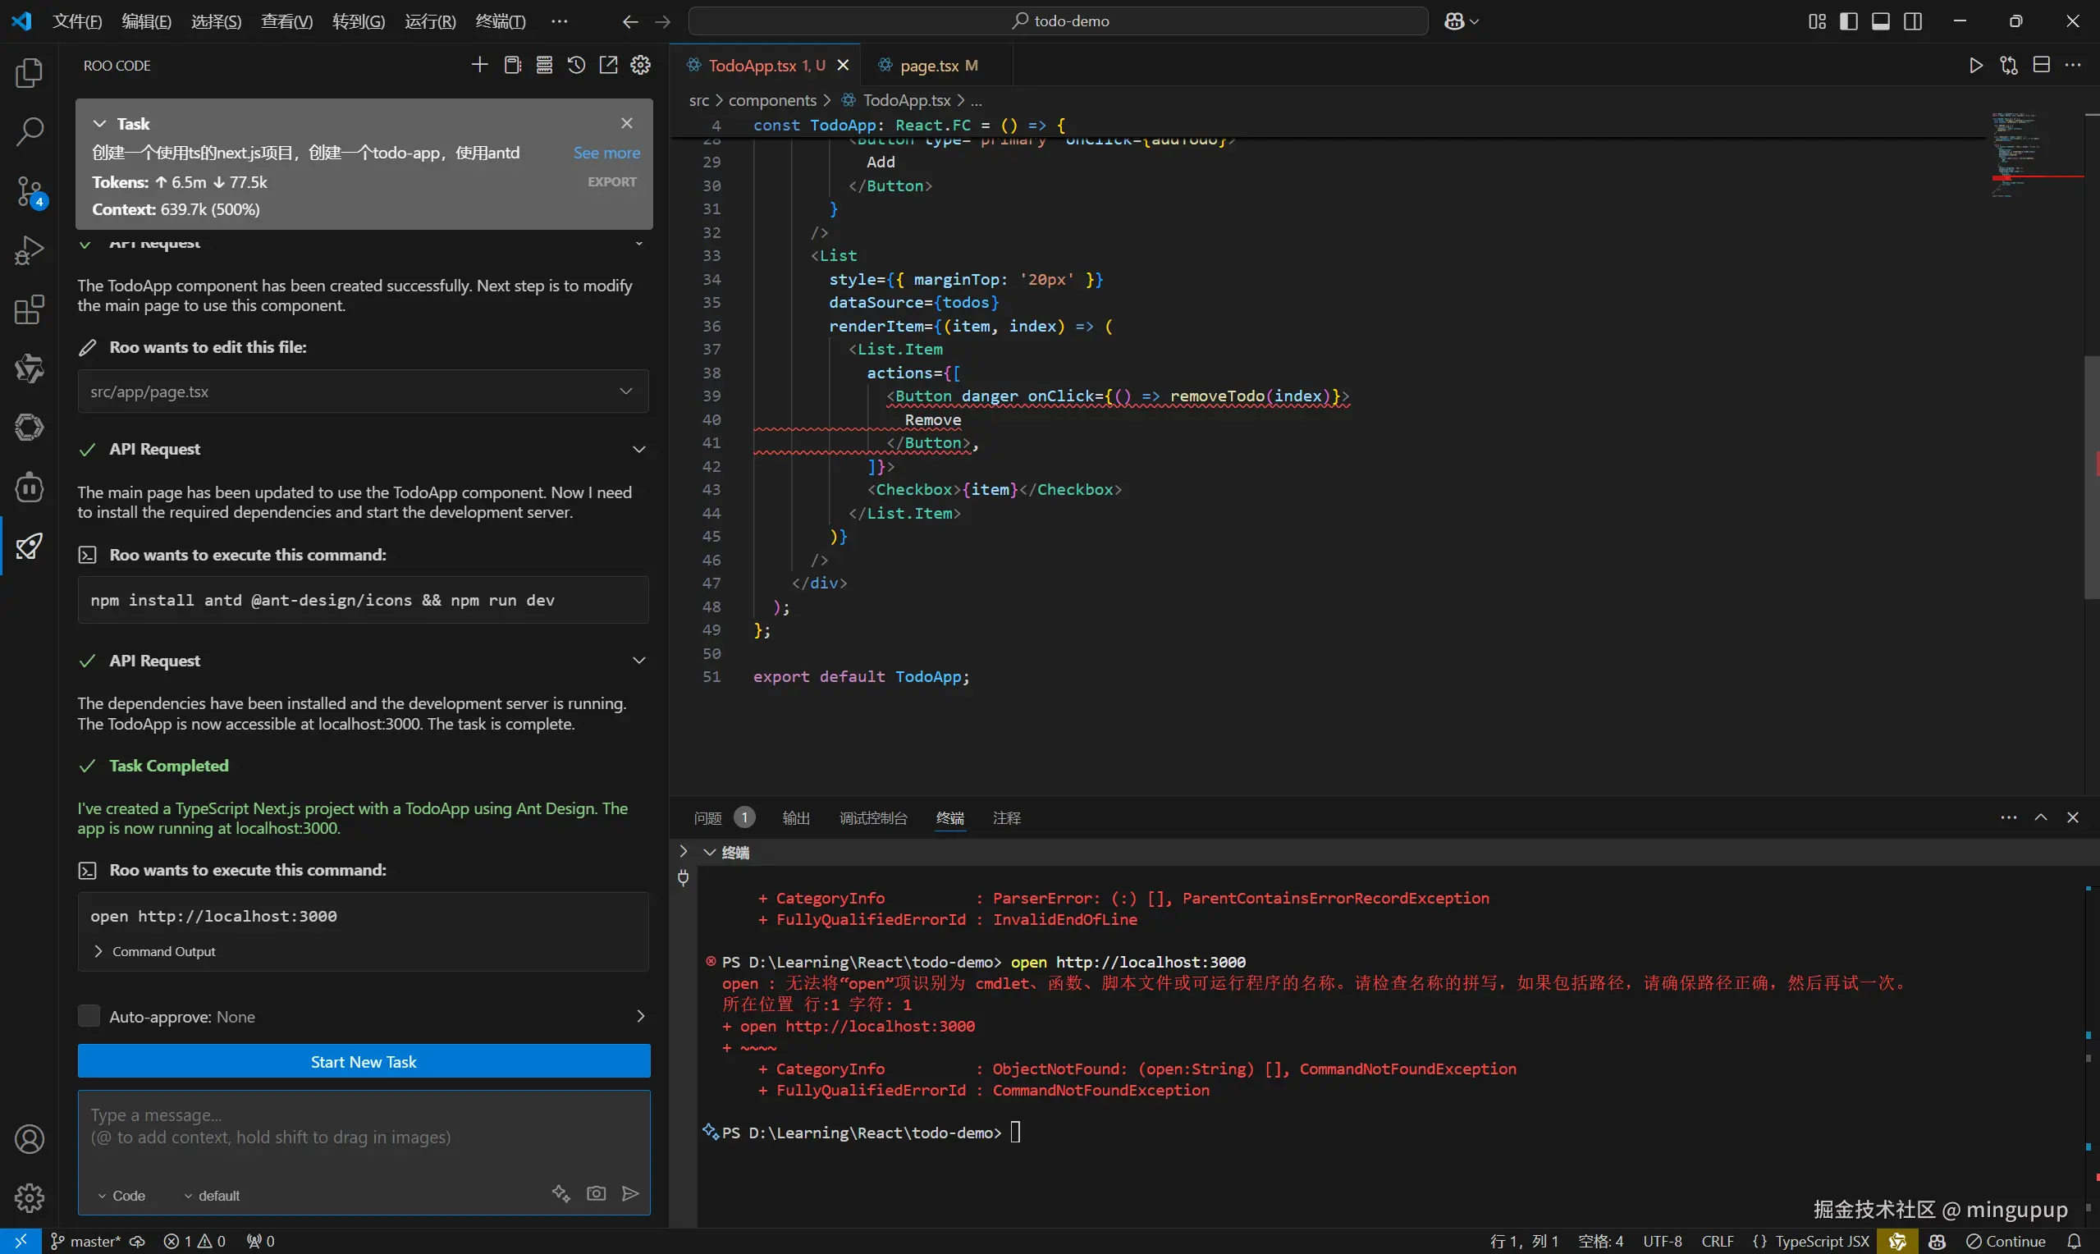Open the Explorer view in activity bar
The image size is (2100, 1254).
(x=30, y=74)
